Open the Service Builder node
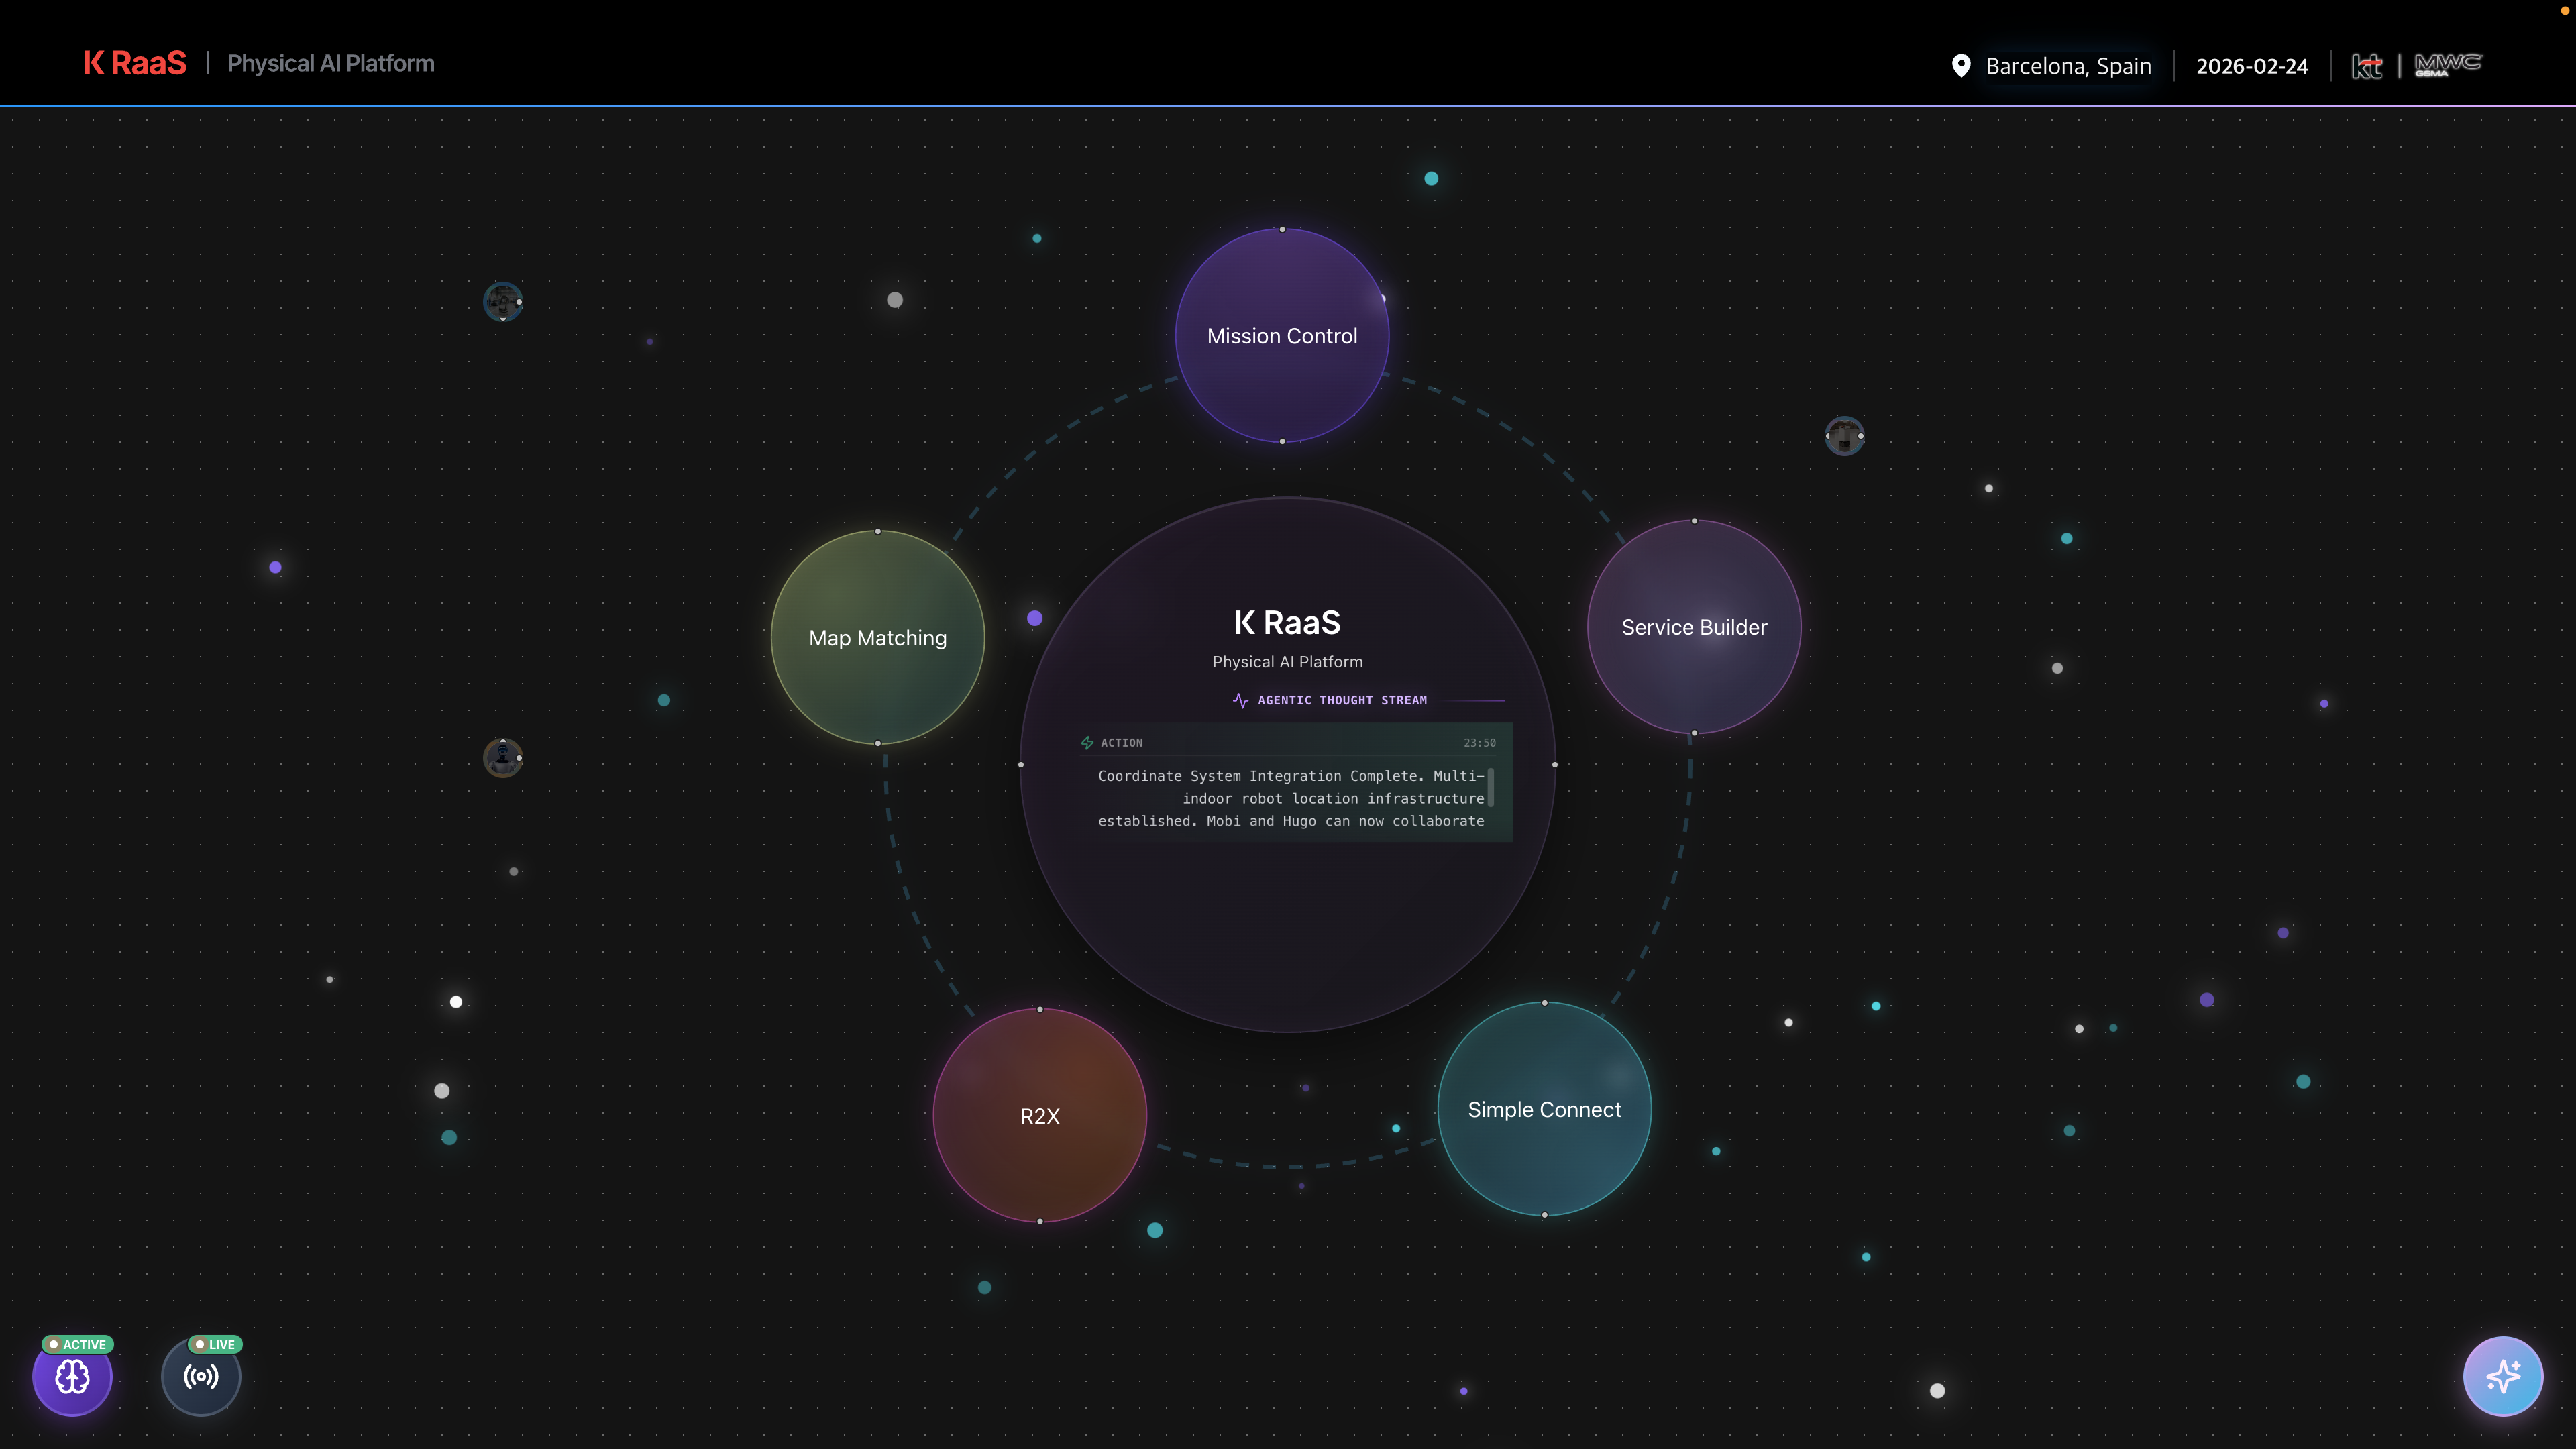This screenshot has width=2576, height=1449. (1694, 627)
